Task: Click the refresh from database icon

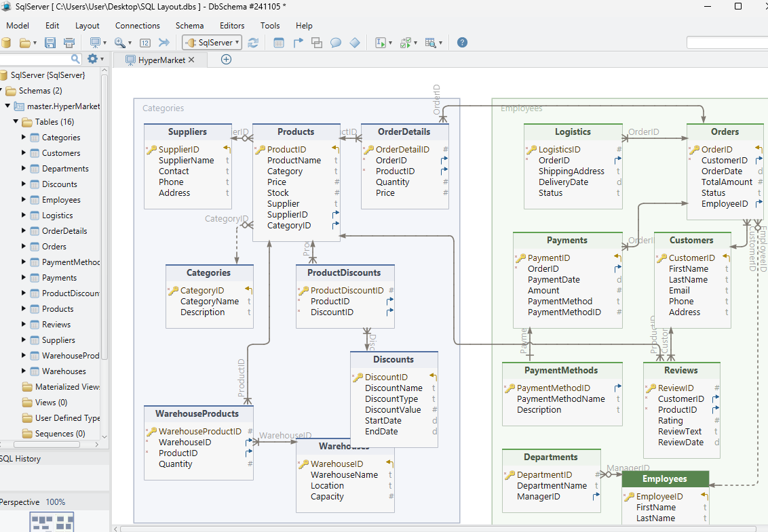Action: 253,43
